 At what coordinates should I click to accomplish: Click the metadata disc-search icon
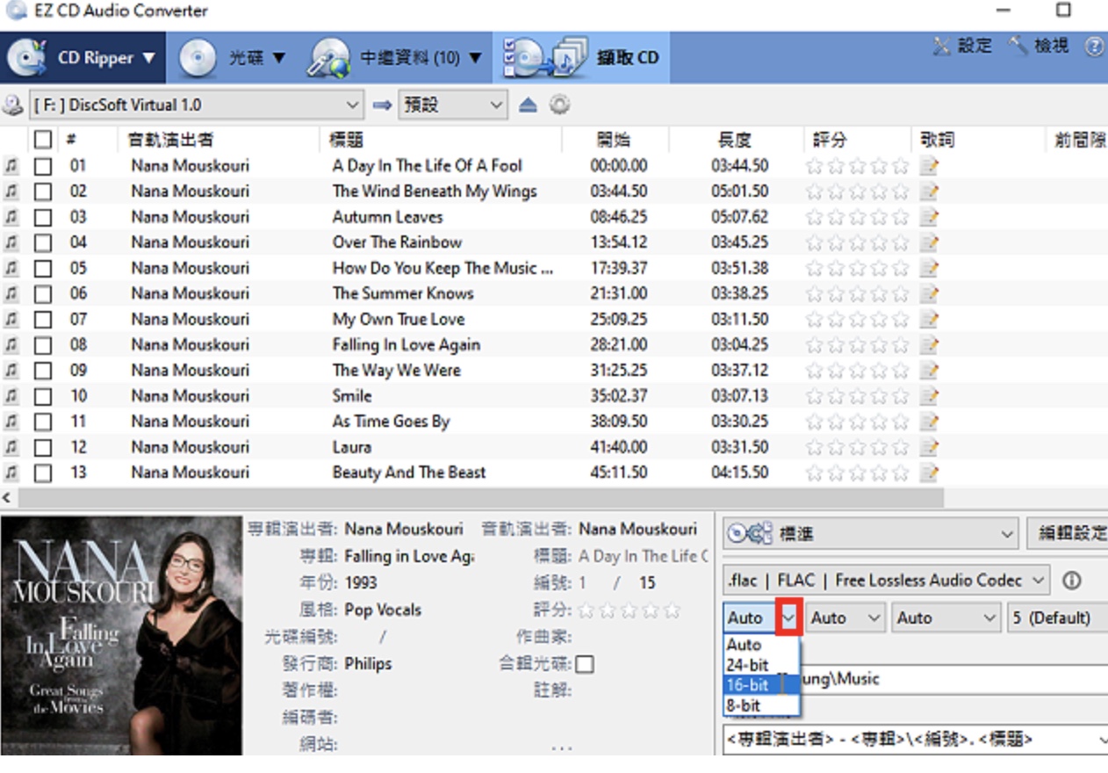pos(328,58)
